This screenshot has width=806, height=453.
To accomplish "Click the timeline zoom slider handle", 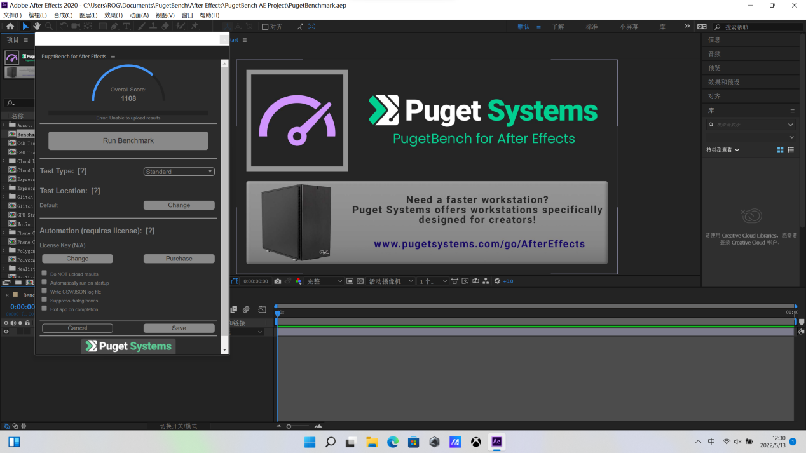I will point(289,426).
